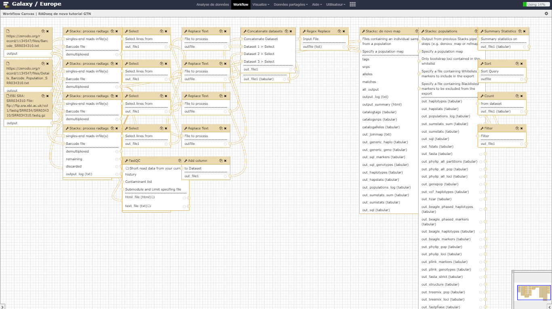Click the workflow overview minimap
This screenshot has width=552, height=309.
pyautogui.click(x=533, y=292)
